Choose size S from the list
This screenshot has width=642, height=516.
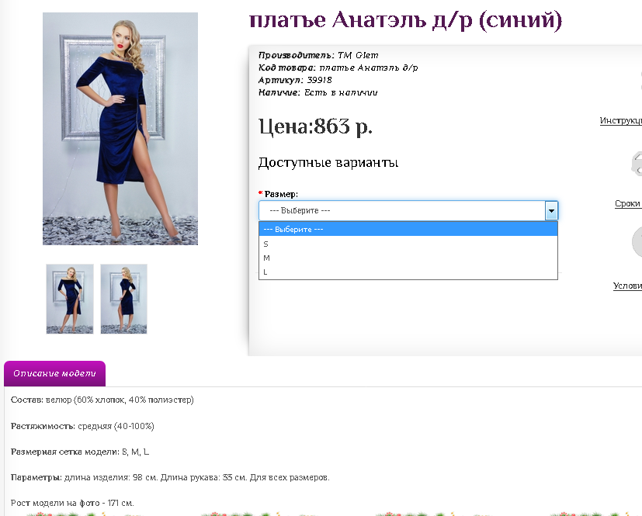408,244
